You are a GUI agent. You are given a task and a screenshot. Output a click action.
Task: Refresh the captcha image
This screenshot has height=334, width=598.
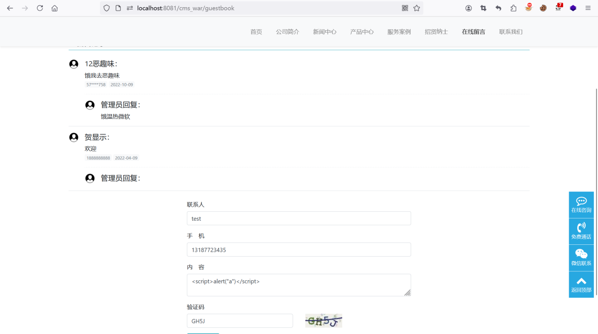click(x=324, y=321)
